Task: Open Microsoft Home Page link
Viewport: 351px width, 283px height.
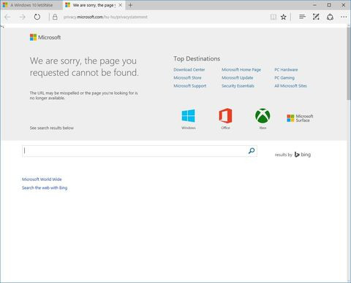Action: 241,70
